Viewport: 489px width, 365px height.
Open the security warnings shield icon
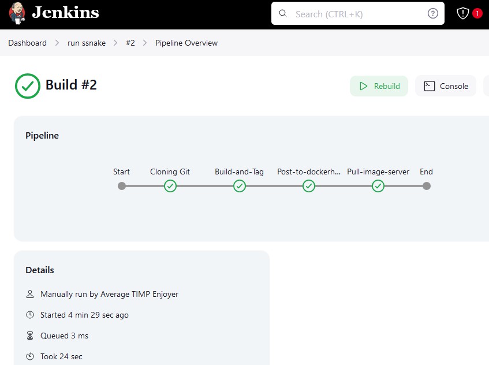pyautogui.click(x=463, y=13)
